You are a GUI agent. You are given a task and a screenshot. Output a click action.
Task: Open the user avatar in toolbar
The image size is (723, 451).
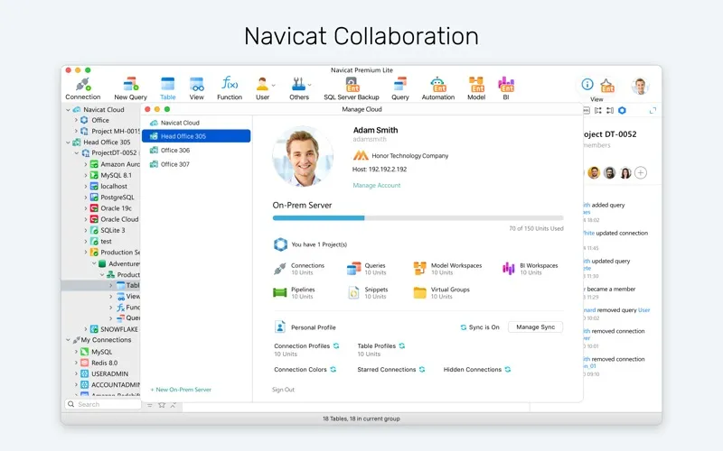pyautogui.click(x=640, y=86)
